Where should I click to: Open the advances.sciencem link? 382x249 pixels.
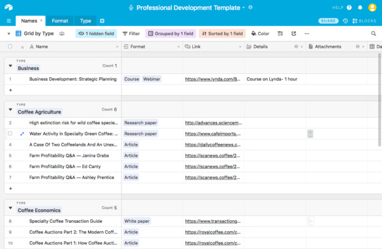pos(213,123)
